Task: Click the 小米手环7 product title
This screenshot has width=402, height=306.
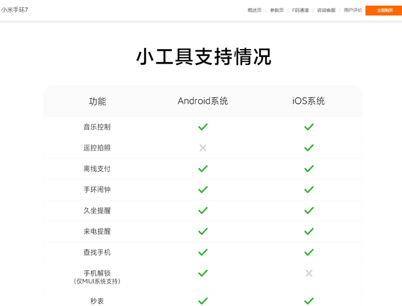Action: (15, 9)
